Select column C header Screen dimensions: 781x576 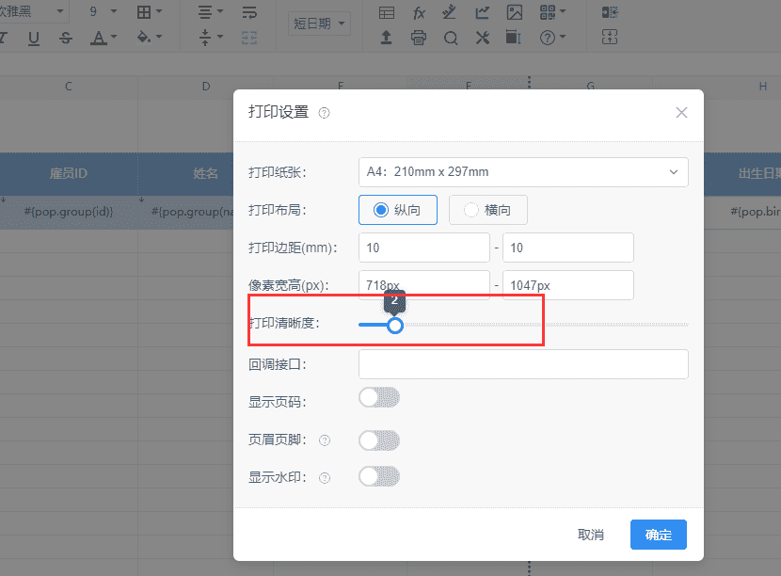69,86
